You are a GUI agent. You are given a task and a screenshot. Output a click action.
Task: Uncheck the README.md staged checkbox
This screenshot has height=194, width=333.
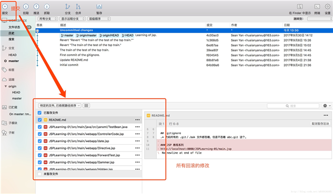[39, 120]
